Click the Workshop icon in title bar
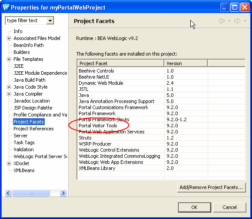This screenshot has width=252, height=219. point(6,7)
